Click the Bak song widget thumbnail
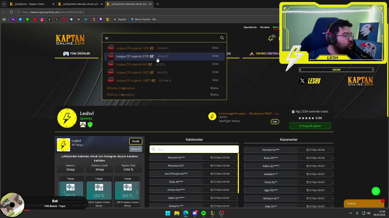This screenshot has width=389, height=218. (12, 205)
